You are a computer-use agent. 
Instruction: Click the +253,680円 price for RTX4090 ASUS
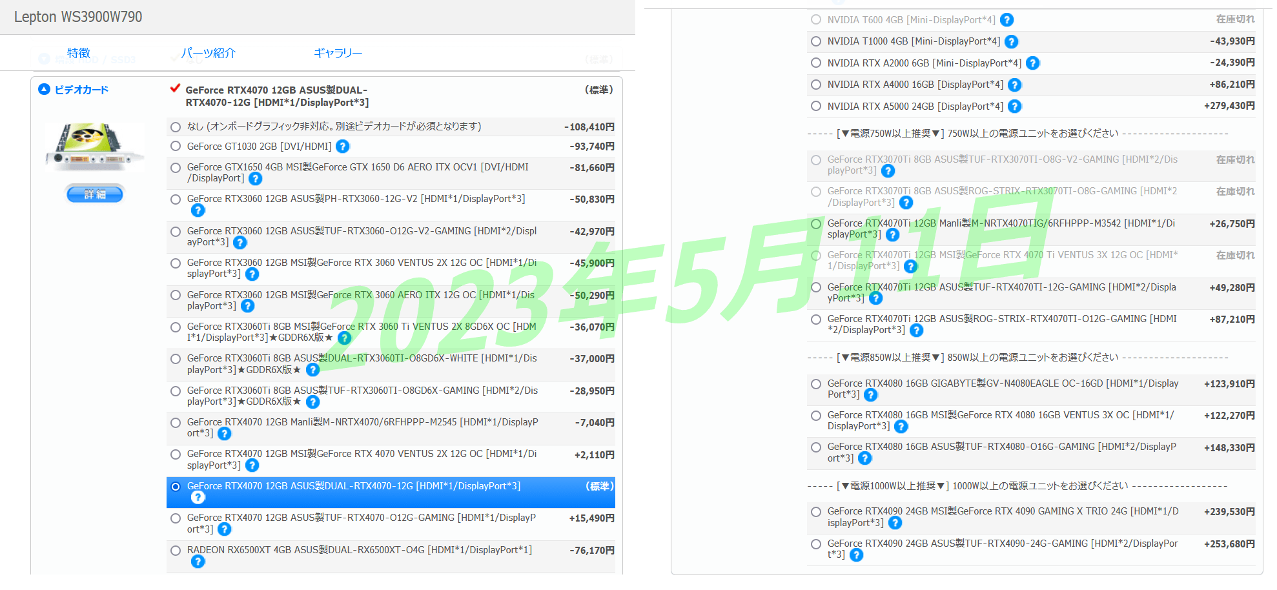pyautogui.click(x=1229, y=544)
